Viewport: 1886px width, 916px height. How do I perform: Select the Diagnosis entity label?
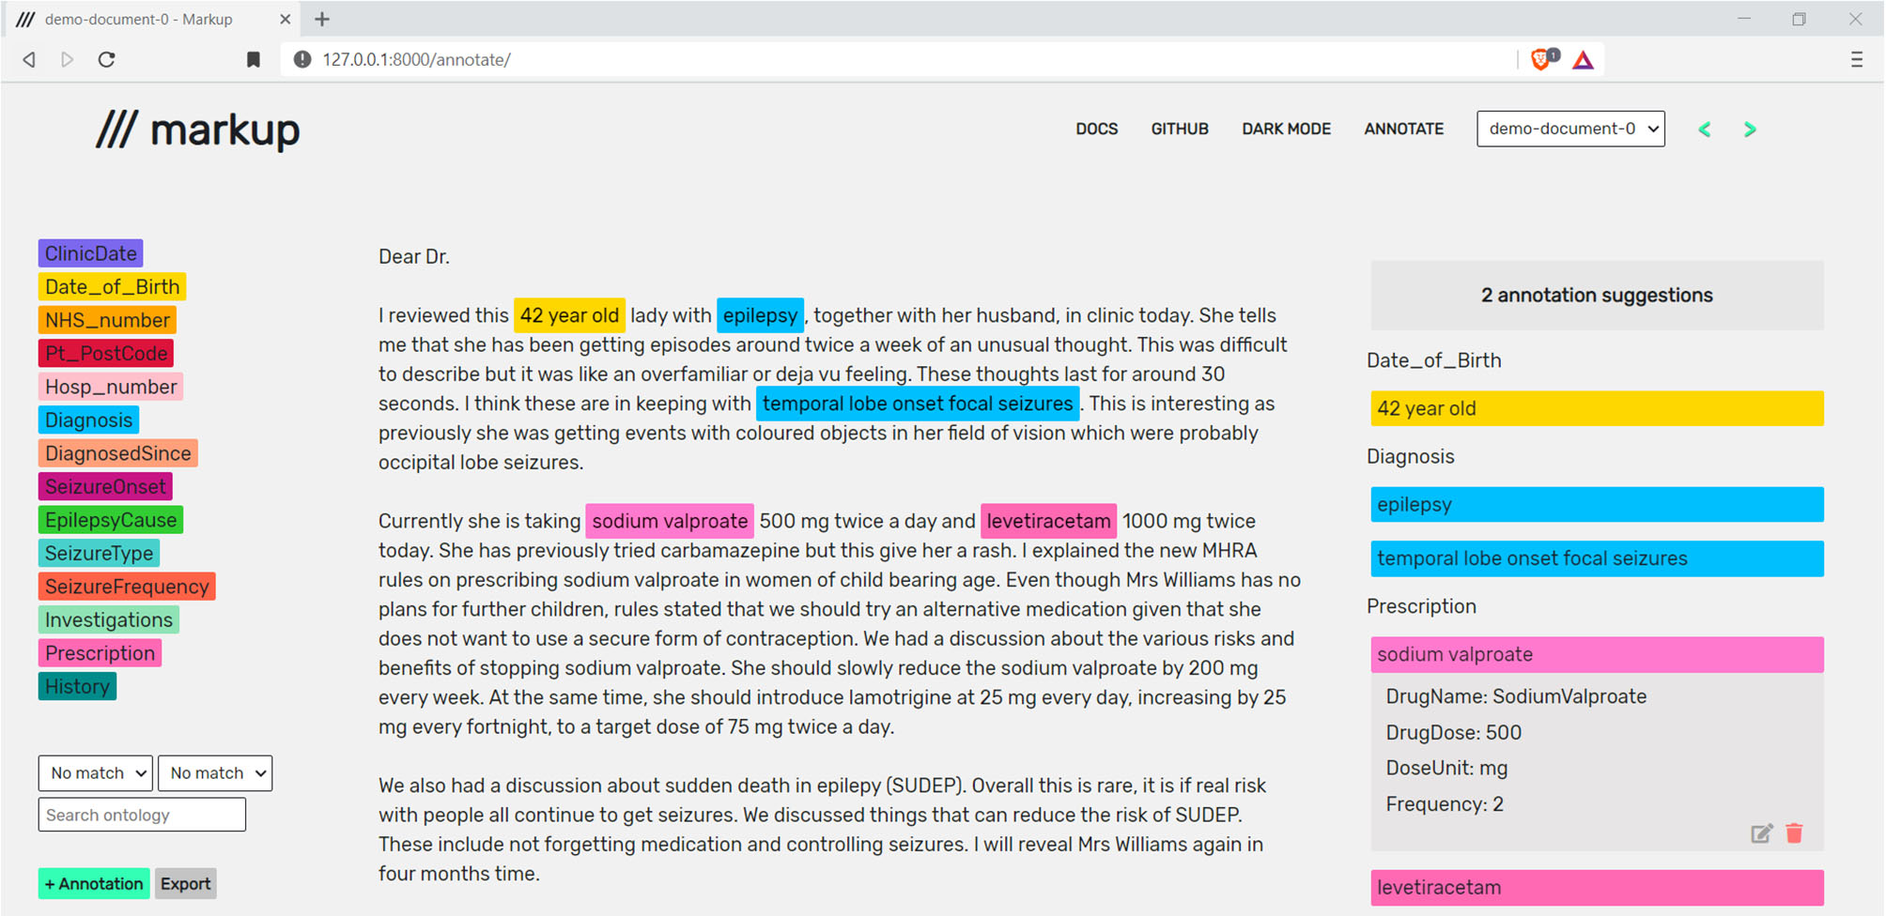[x=89, y=420]
